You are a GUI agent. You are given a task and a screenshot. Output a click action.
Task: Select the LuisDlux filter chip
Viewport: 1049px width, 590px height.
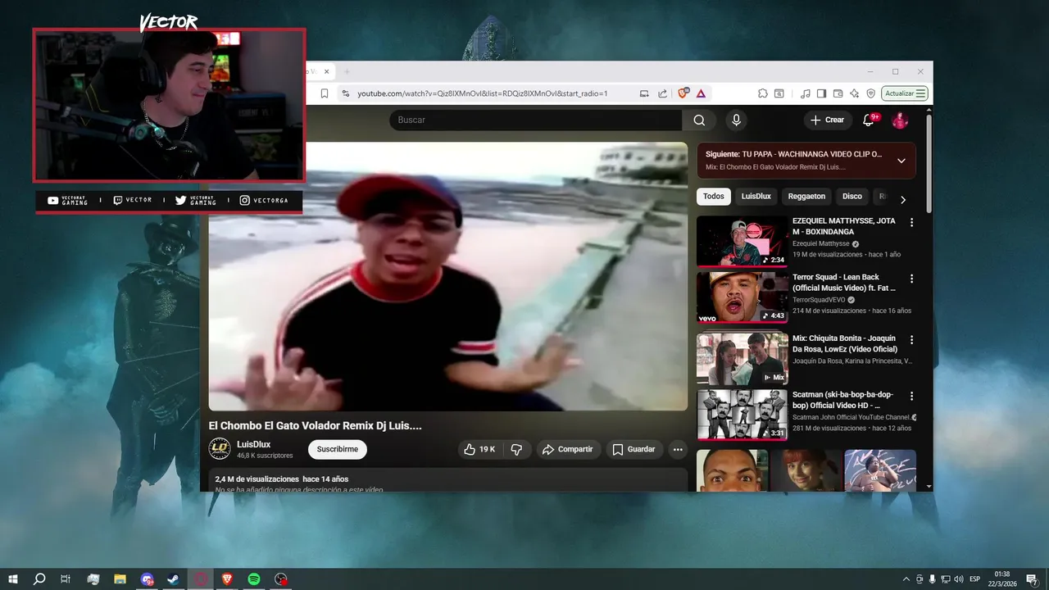click(756, 197)
